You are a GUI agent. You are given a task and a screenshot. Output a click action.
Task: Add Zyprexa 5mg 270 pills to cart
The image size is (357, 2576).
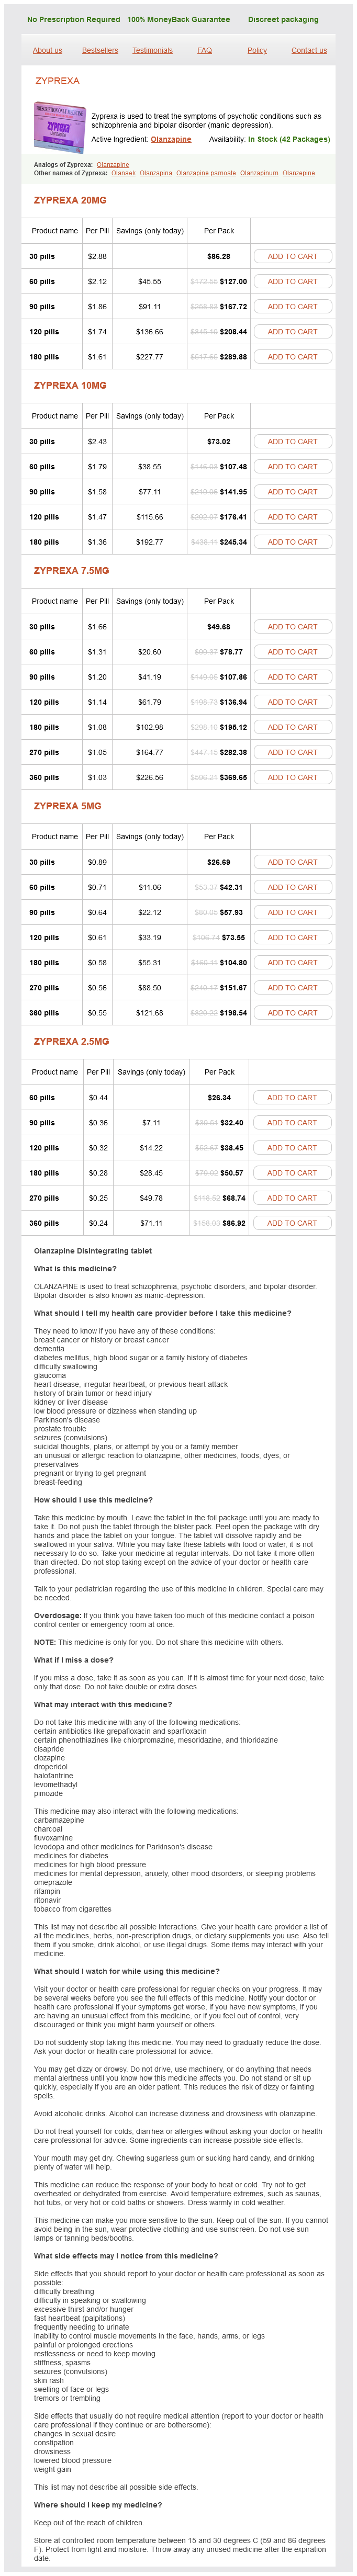292,988
